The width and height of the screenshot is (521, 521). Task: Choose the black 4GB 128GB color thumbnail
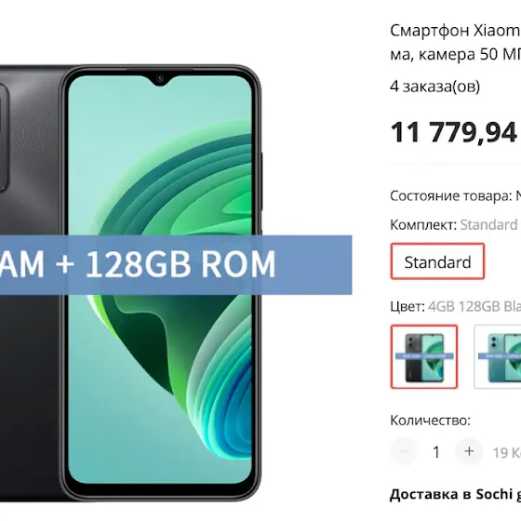[x=424, y=356]
